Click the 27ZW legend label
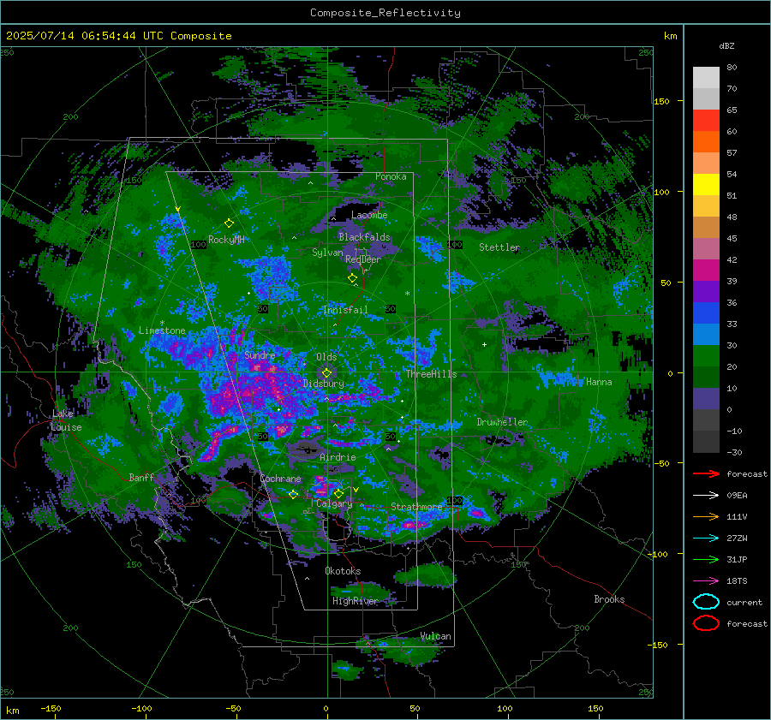 (x=737, y=539)
